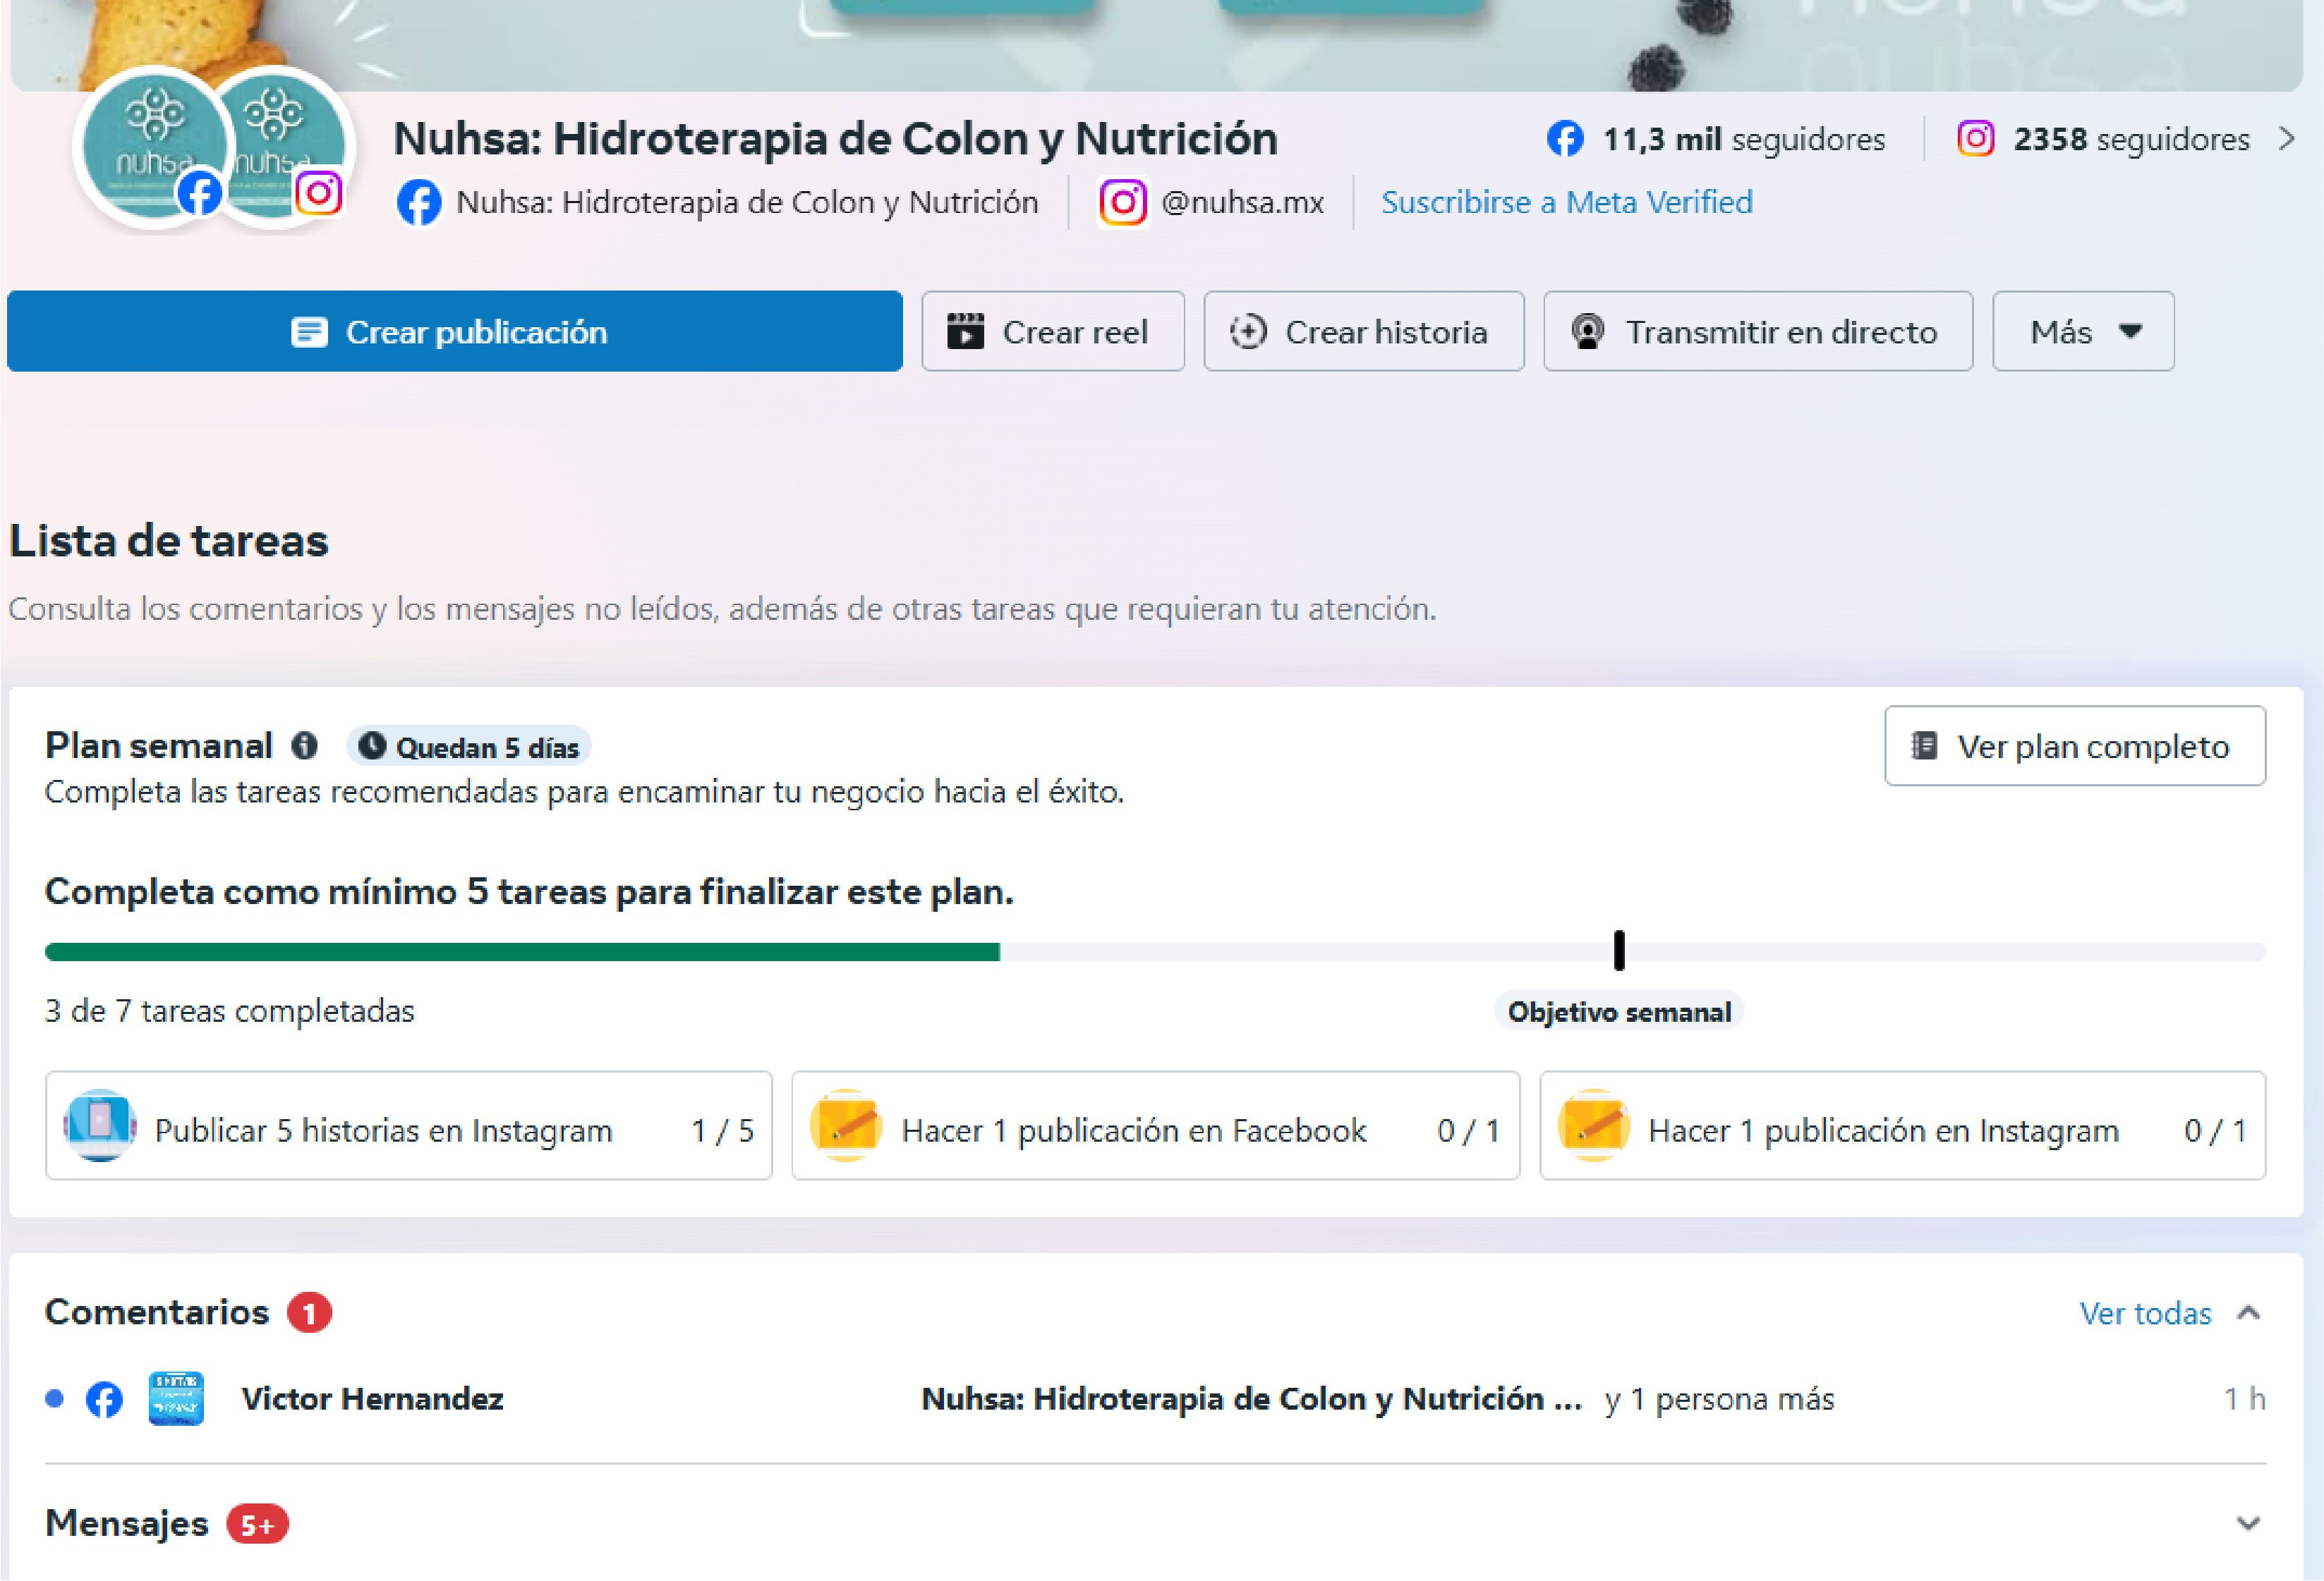Screen dimensions: 2324x1581
Task: Click the Ver todas comments link
Action: (x=2146, y=1313)
